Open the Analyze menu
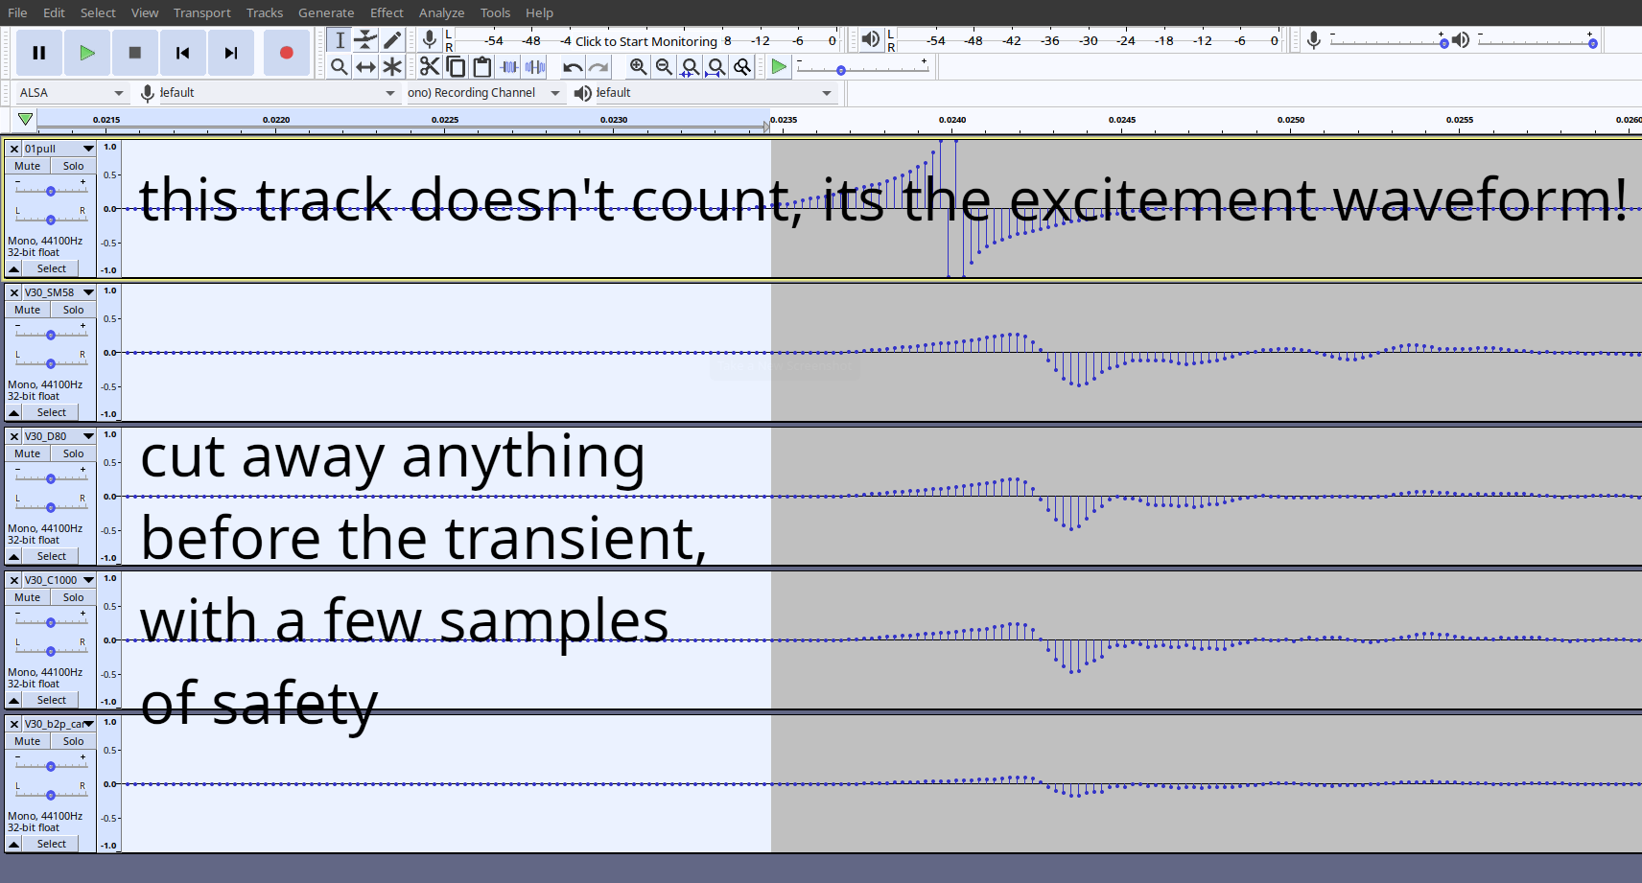 click(x=441, y=12)
